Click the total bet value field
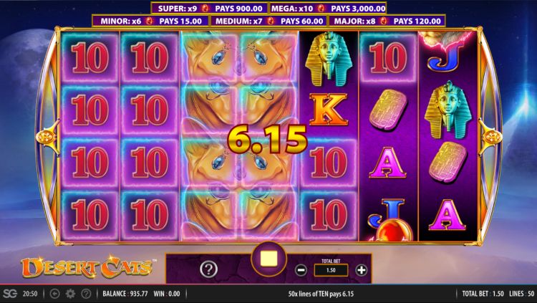537x303 pixels. (x=331, y=270)
